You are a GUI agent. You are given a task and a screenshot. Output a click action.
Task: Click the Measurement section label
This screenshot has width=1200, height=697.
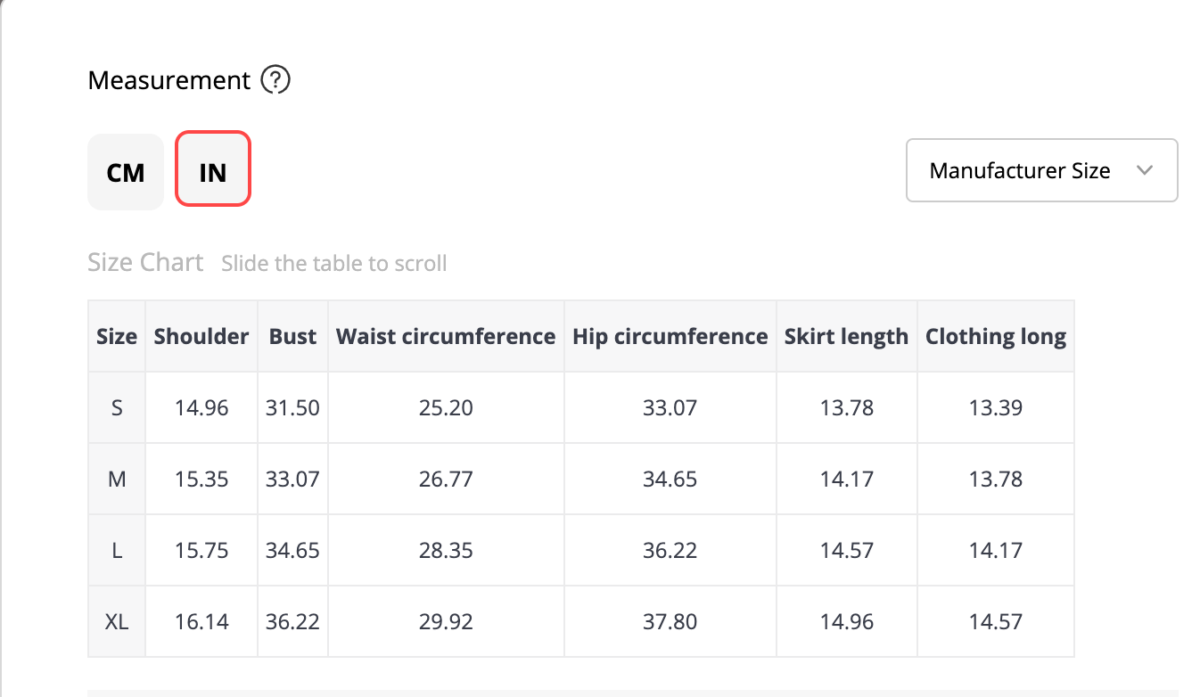(169, 81)
